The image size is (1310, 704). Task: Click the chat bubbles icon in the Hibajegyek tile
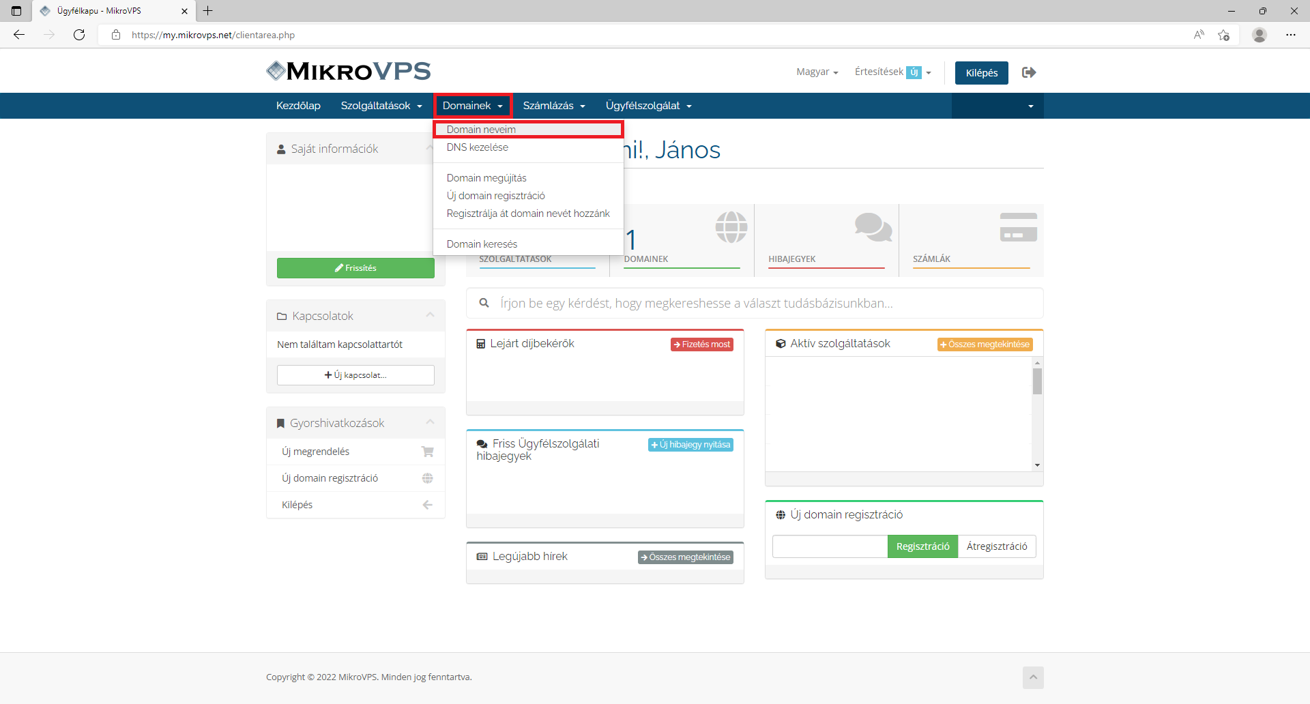tap(873, 226)
